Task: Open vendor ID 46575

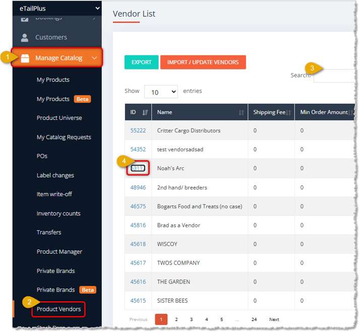Action: coord(138,206)
